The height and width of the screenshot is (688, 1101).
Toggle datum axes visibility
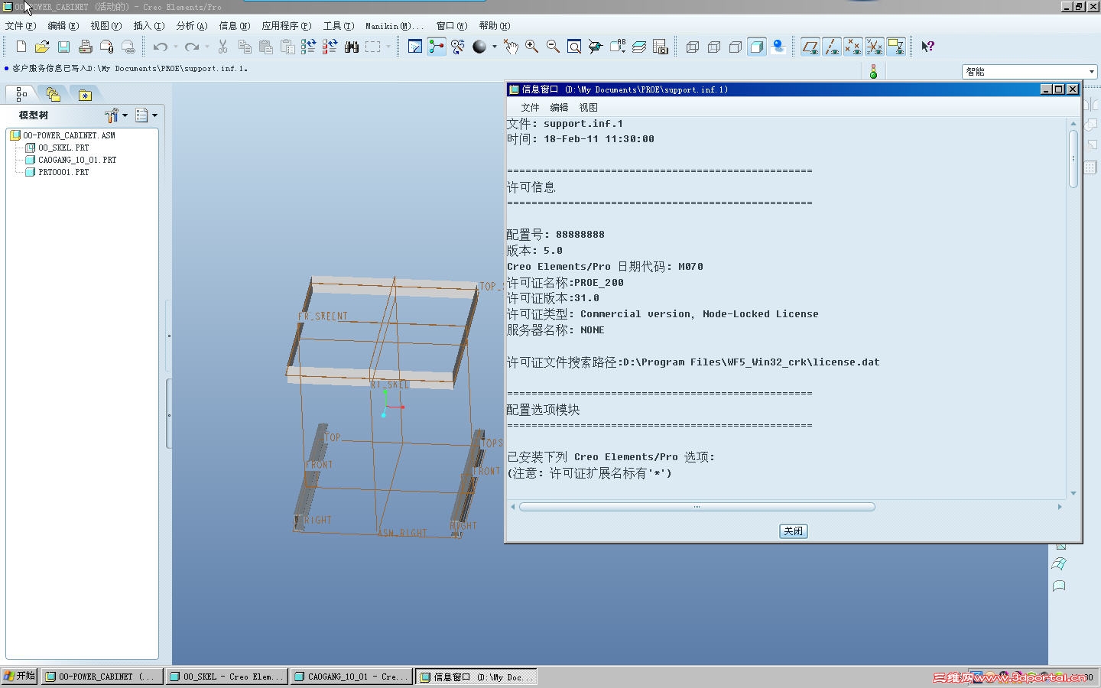coord(832,47)
